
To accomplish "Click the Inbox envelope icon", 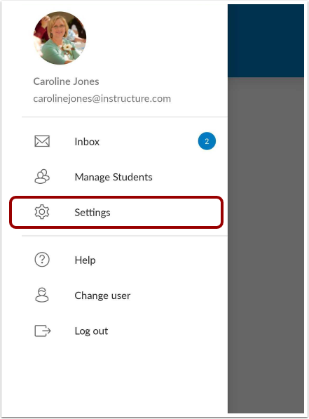I will point(42,141).
